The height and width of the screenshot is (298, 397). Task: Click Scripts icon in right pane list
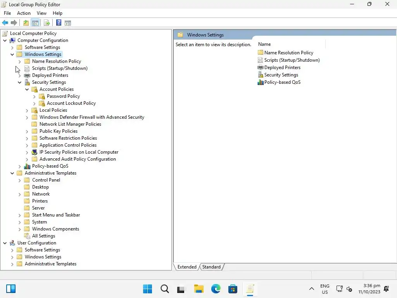(x=260, y=60)
